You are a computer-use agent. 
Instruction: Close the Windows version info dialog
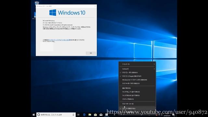click(95, 6)
